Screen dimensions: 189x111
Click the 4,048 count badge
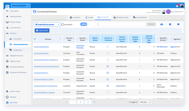[x=84, y=24]
